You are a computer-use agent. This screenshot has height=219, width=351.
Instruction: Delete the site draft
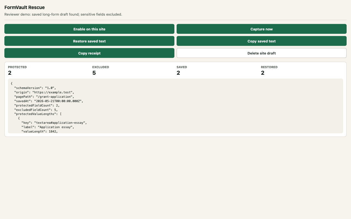pos(262,53)
